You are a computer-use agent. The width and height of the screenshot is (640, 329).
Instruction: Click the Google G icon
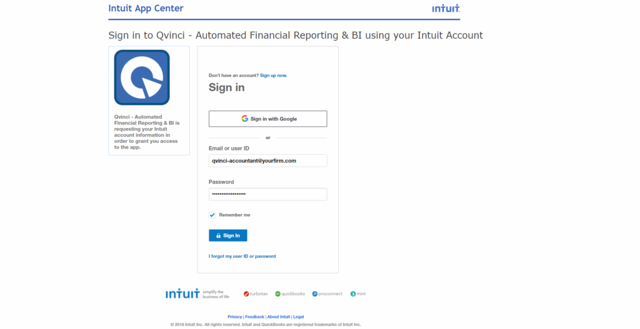[245, 119]
